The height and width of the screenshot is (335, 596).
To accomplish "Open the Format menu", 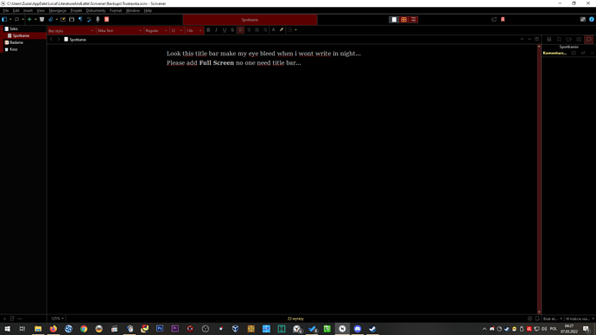I will point(116,10).
